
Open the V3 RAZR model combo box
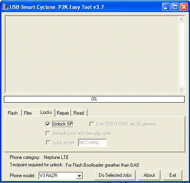click(x=61, y=176)
